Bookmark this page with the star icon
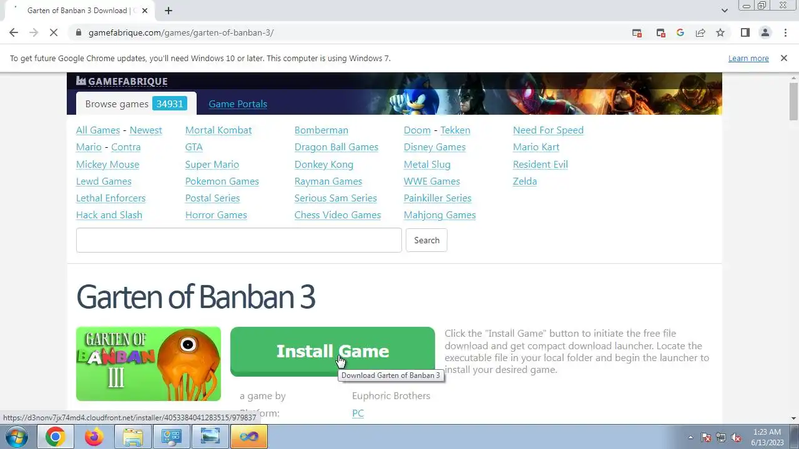Viewport: 799px width, 449px height. pos(720,32)
